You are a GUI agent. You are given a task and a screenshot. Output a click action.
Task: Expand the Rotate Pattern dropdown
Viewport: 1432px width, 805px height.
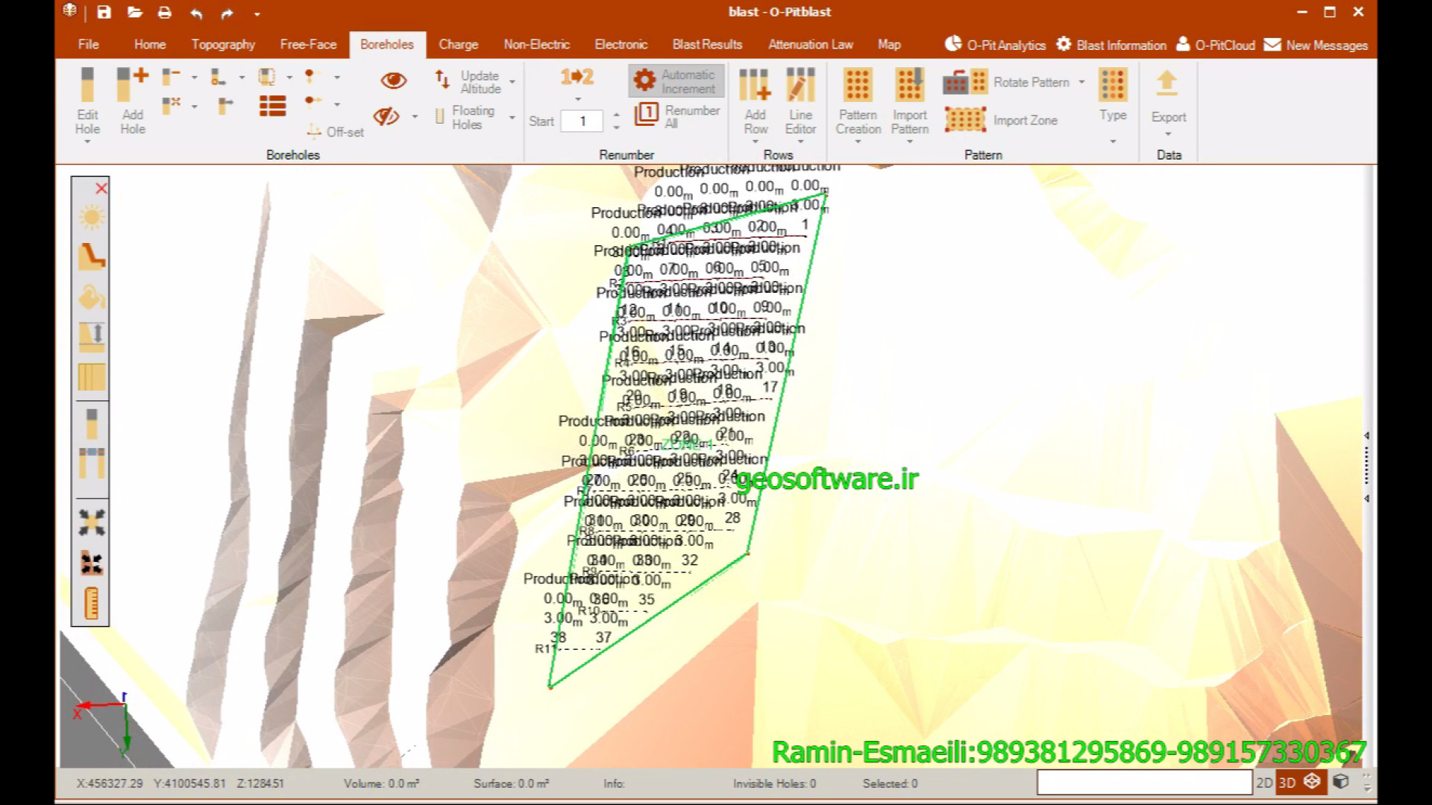[x=1081, y=82]
